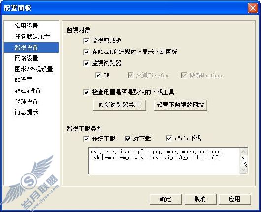This screenshot has width=261, height=212.
Task: Open BT设置 page
Action: [23, 80]
